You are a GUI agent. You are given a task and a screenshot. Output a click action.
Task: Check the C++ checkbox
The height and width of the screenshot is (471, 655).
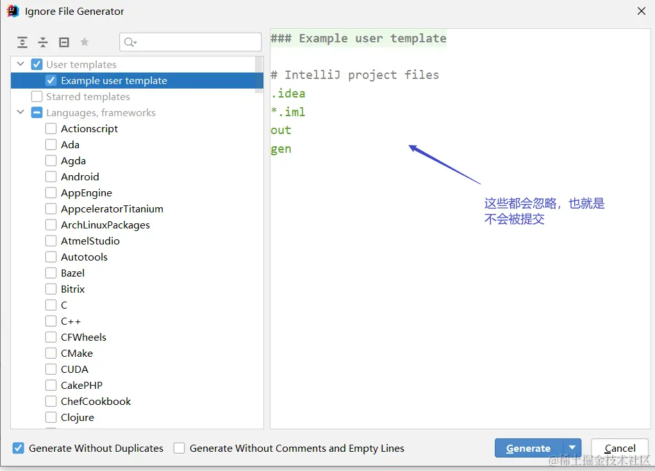[51, 321]
